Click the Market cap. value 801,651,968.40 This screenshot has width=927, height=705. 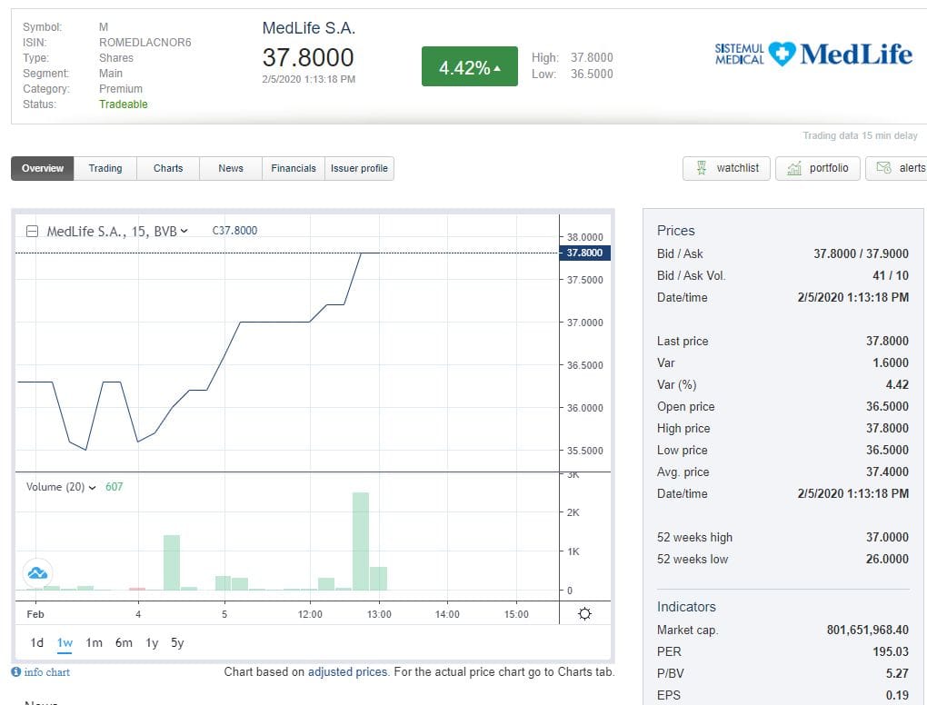click(x=867, y=630)
